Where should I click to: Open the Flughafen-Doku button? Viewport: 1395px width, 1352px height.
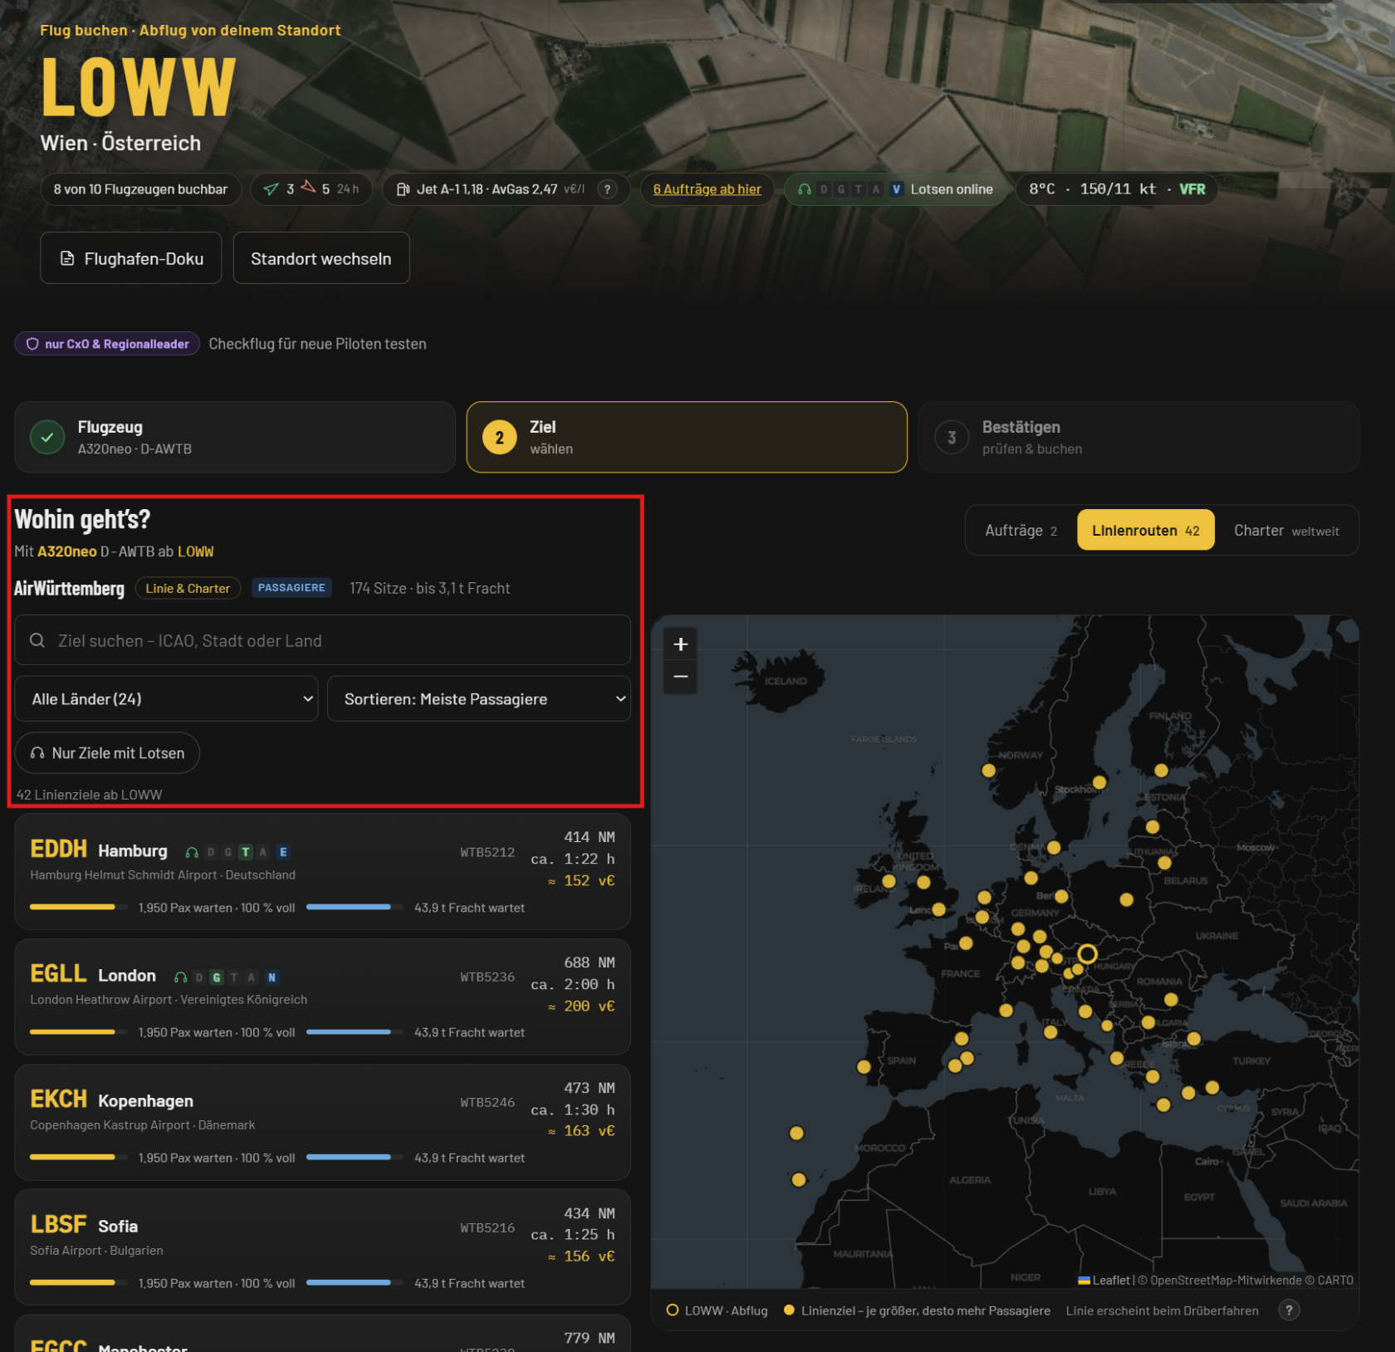coord(130,258)
